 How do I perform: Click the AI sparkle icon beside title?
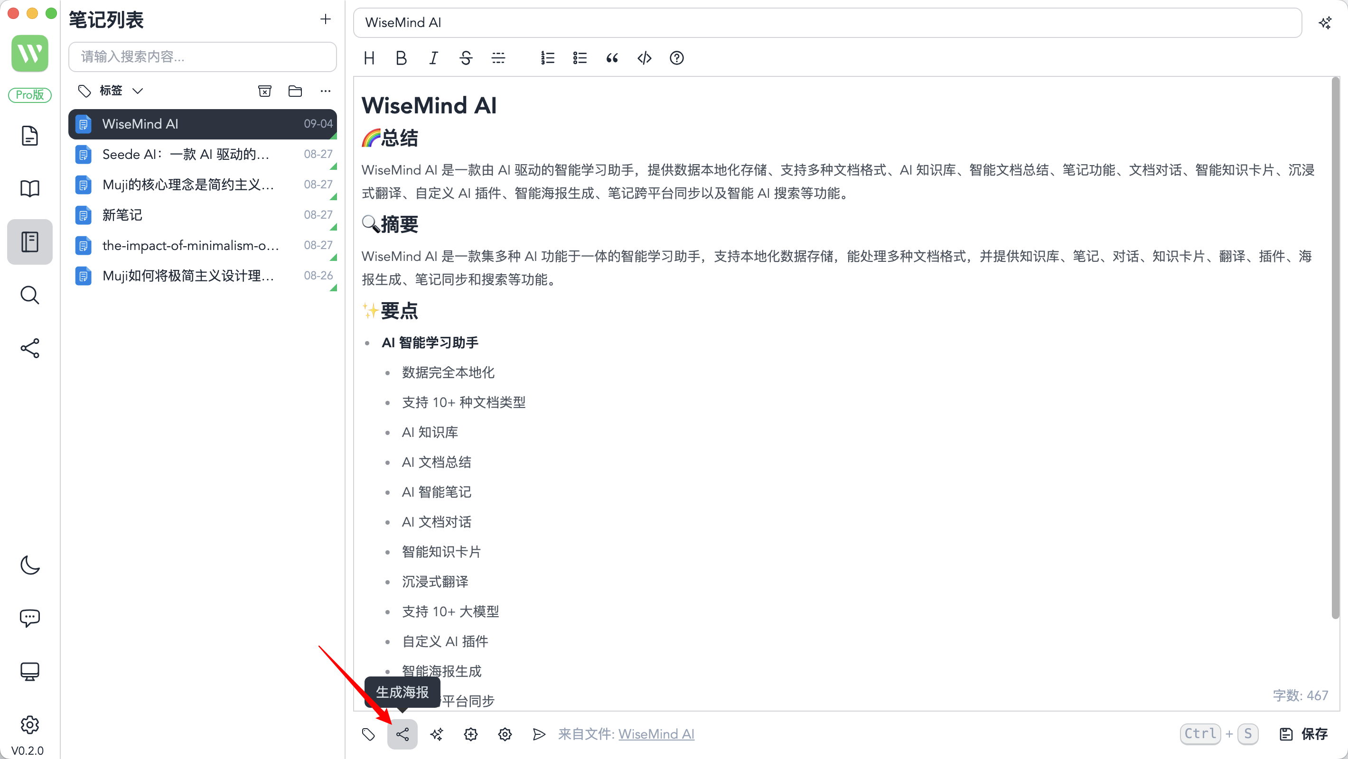pos(1325,22)
